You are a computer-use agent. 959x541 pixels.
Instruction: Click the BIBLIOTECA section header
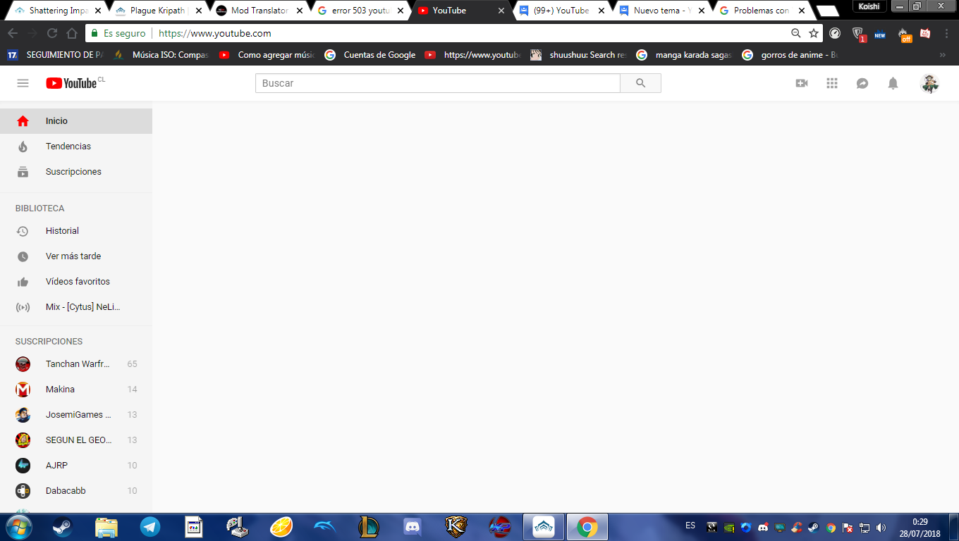(39, 209)
